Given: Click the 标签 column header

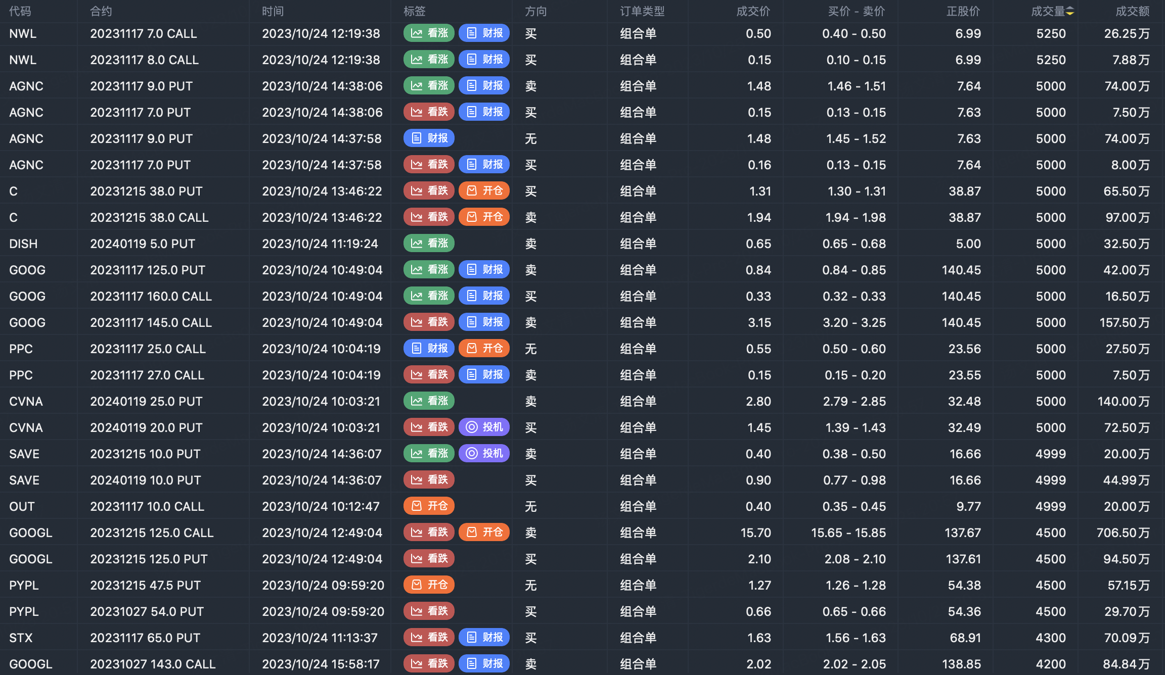Looking at the screenshot, I should tap(414, 11).
